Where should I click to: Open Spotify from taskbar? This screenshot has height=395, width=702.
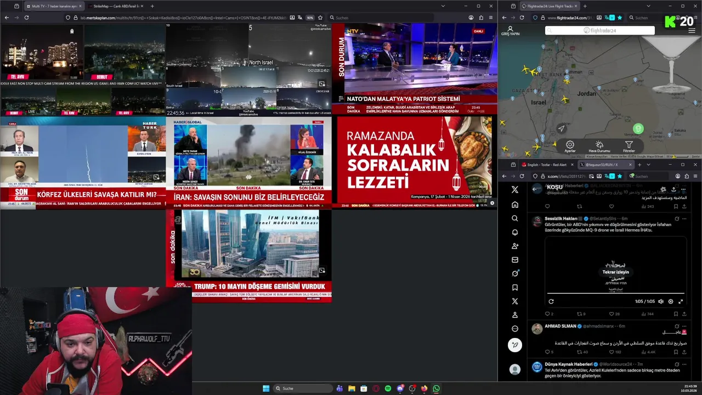(x=388, y=388)
